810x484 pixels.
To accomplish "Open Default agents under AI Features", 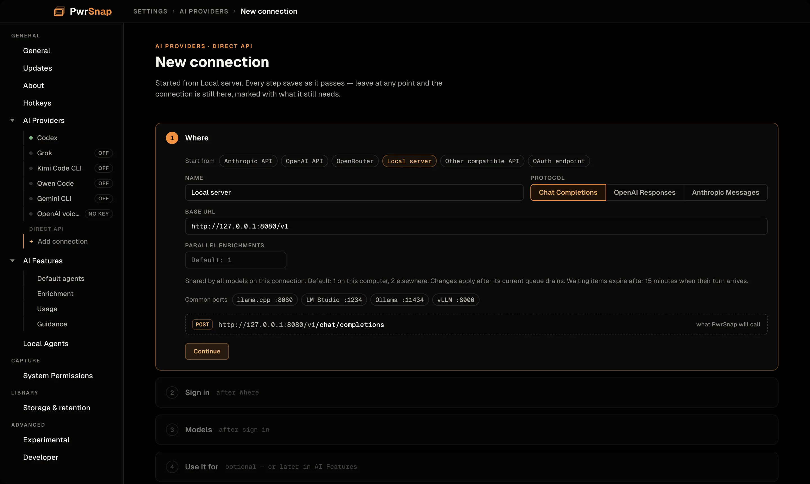I will (x=61, y=279).
